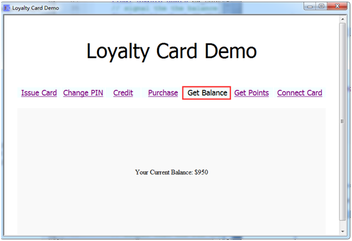Image resolution: width=352 pixels, height=241 pixels.
Task: Click the scrollbar down arrow
Action: [343, 232]
